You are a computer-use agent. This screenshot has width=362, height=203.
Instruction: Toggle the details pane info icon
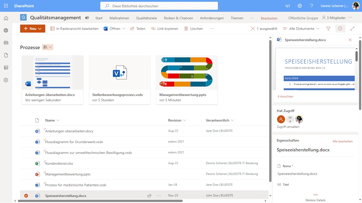340,28
